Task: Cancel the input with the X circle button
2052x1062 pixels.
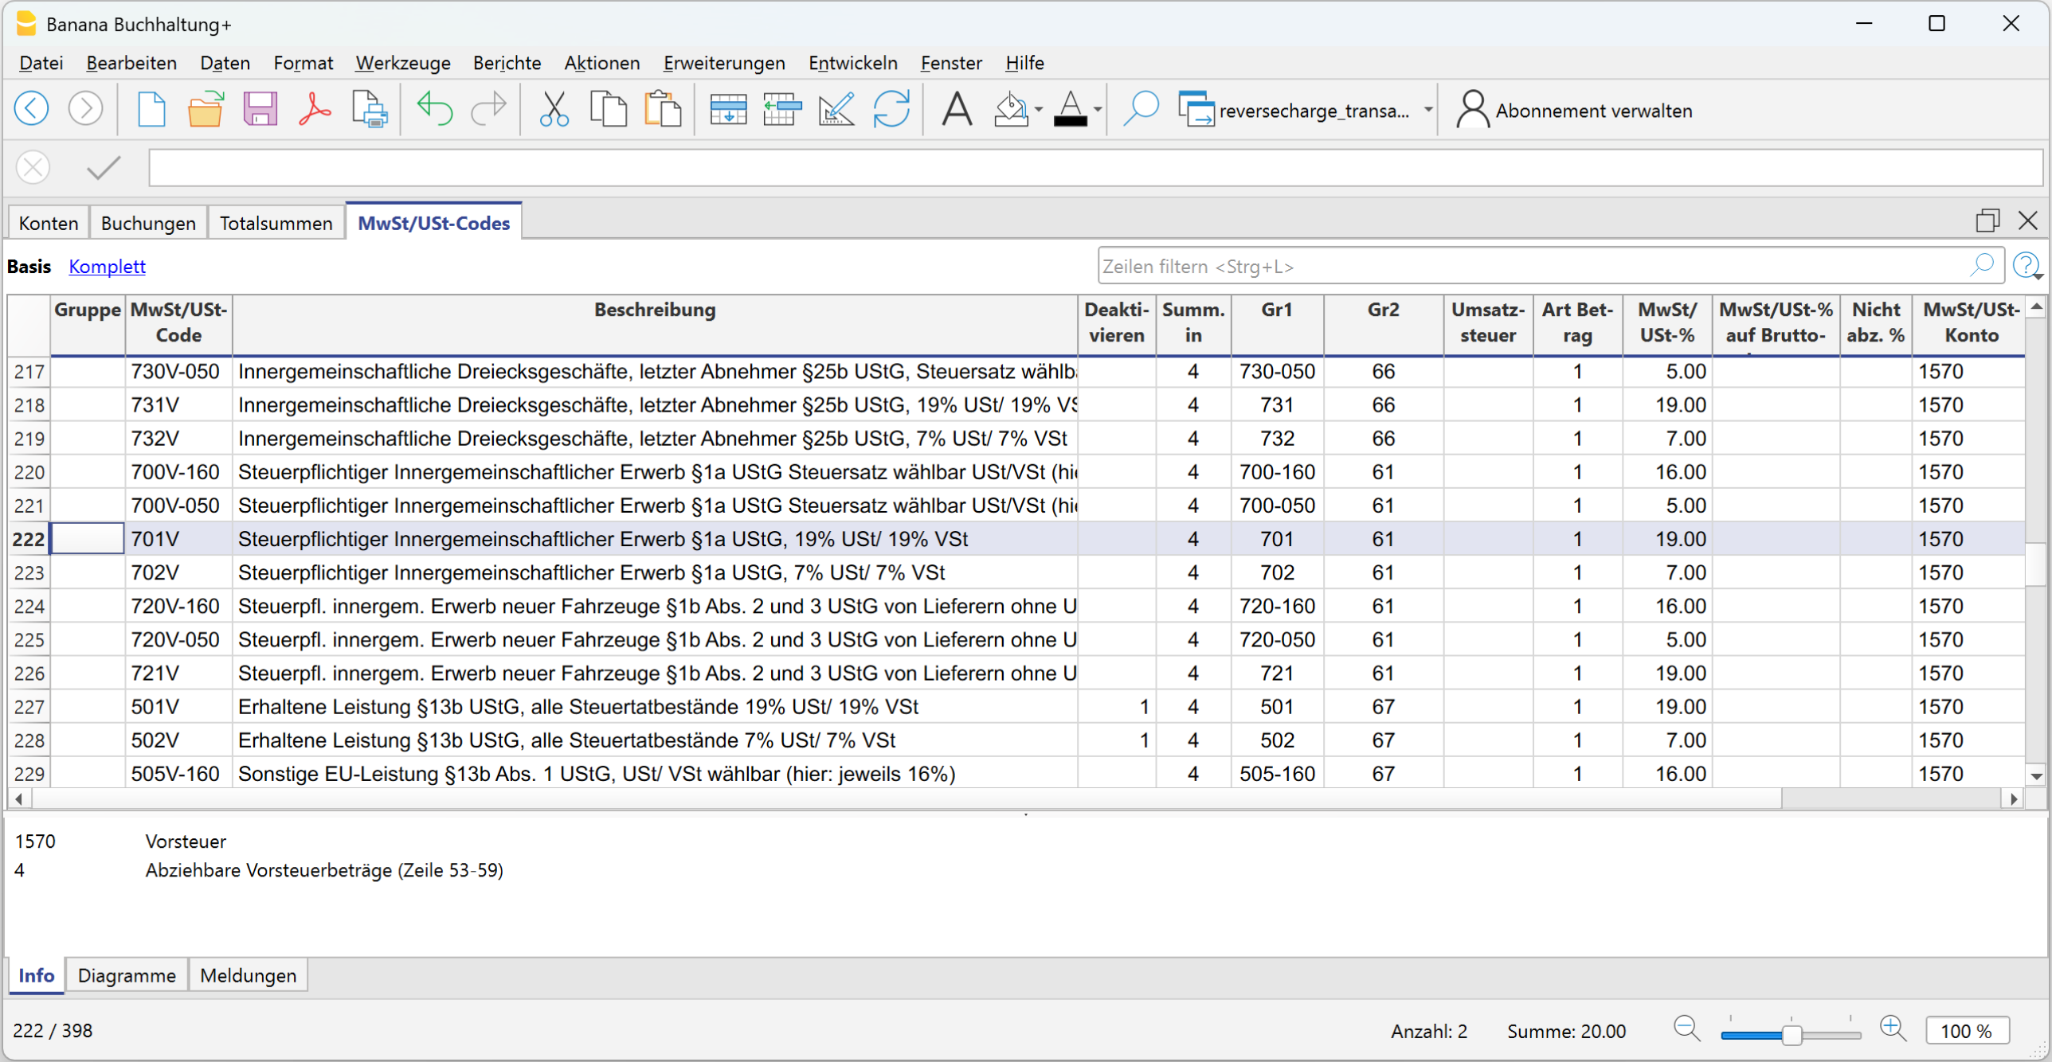Action: [x=33, y=167]
